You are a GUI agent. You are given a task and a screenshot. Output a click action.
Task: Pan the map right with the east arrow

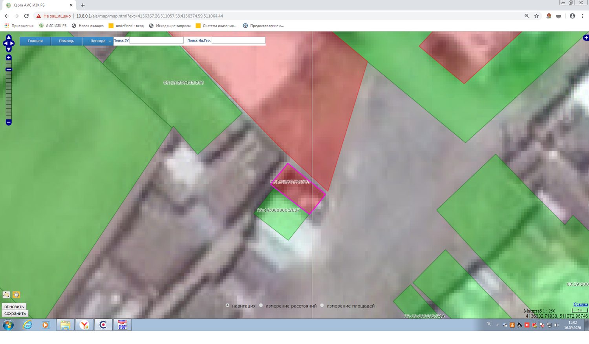click(x=13, y=43)
